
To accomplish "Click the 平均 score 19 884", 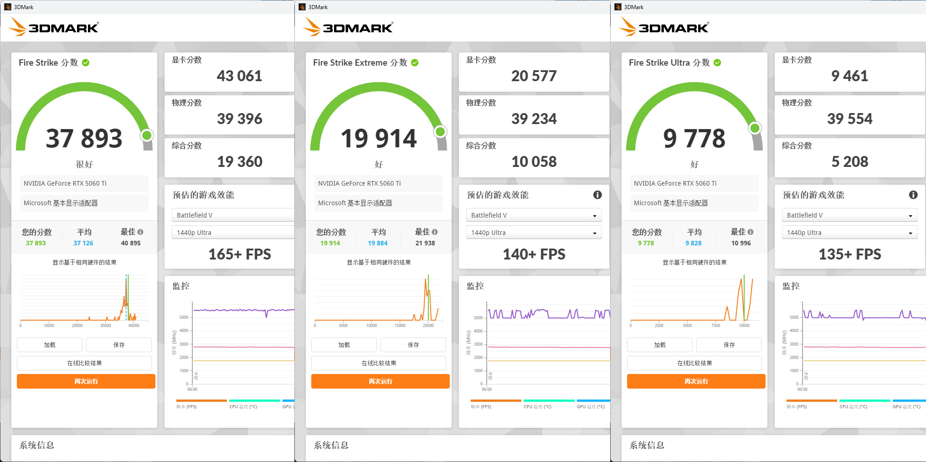I will tap(378, 243).
